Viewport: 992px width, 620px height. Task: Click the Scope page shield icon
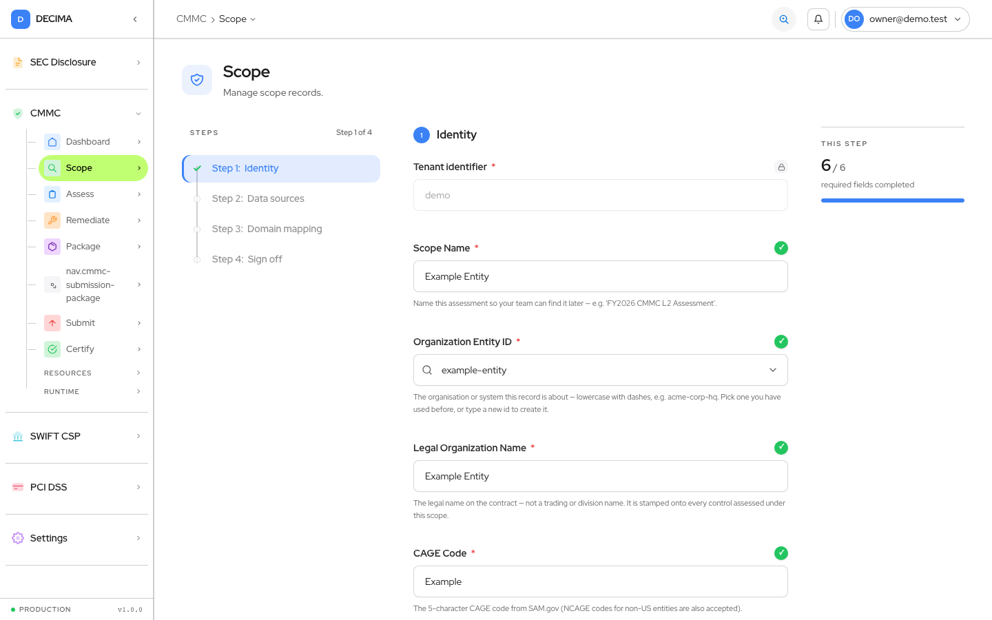tap(197, 80)
